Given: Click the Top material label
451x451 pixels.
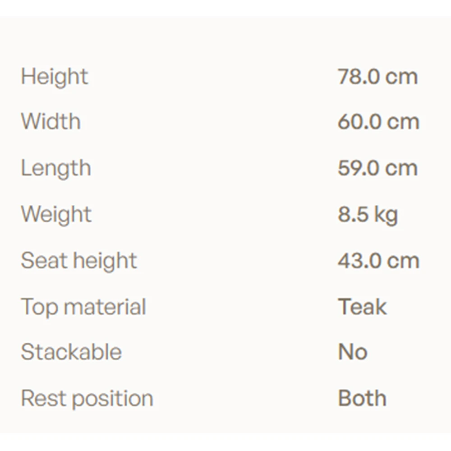Looking at the screenshot, I should tap(83, 308).
